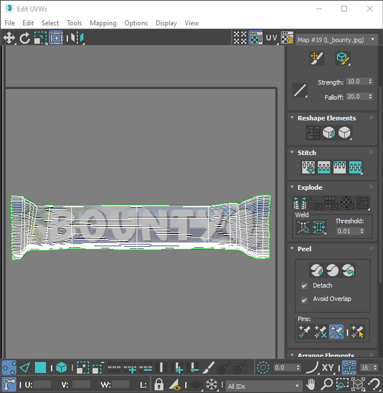Click the Reset Peel icon
Image resolution: width=383 pixels, height=393 pixels.
tap(348, 270)
